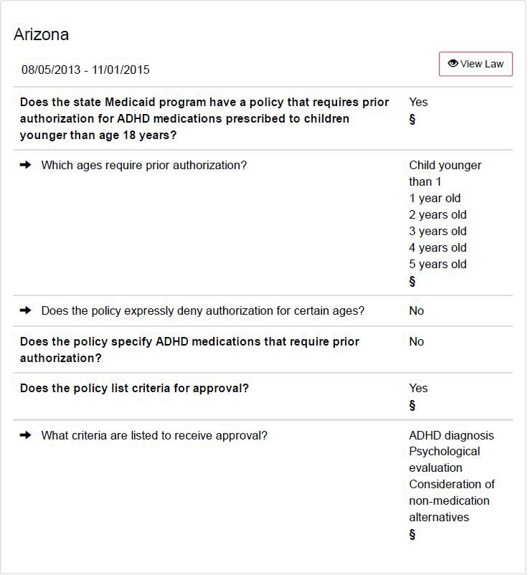Click the 08/05/2013 - 11/01/2015 date range

(x=85, y=70)
